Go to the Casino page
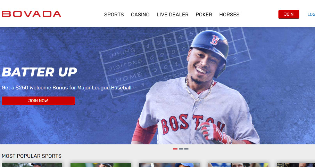 140,15
